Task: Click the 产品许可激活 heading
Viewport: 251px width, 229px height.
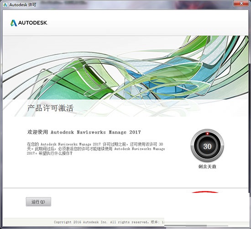Action: pos(50,108)
